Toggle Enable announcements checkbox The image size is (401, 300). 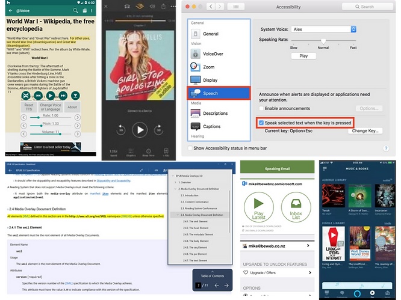[x=261, y=108]
